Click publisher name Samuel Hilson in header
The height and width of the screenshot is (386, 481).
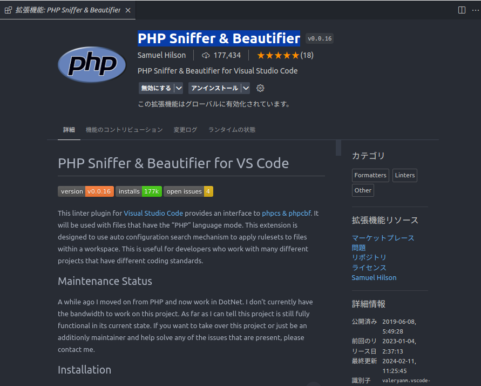(161, 55)
